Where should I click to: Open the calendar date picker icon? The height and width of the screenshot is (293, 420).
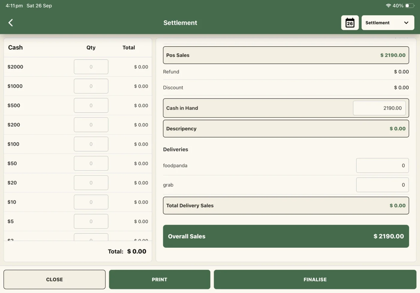click(x=350, y=23)
